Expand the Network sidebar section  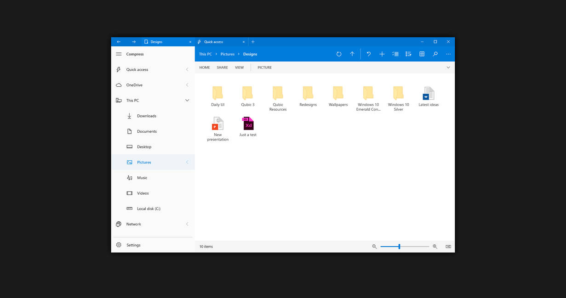(x=187, y=224)
